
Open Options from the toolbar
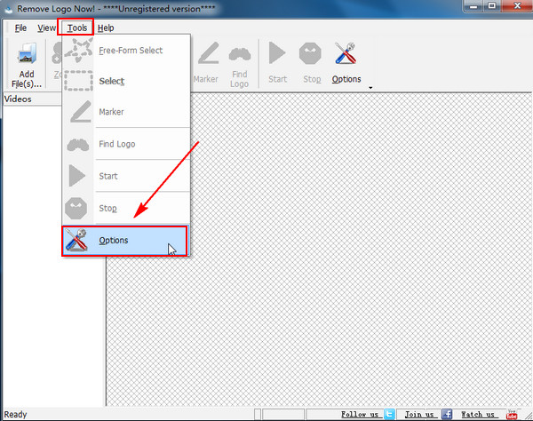coord(346,63)
